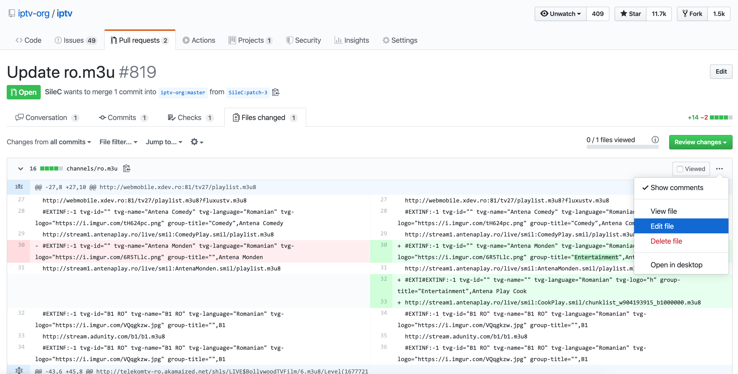Toggle Show comments in the file menu
The image size is (738, 374).
[x=677, y=188]
